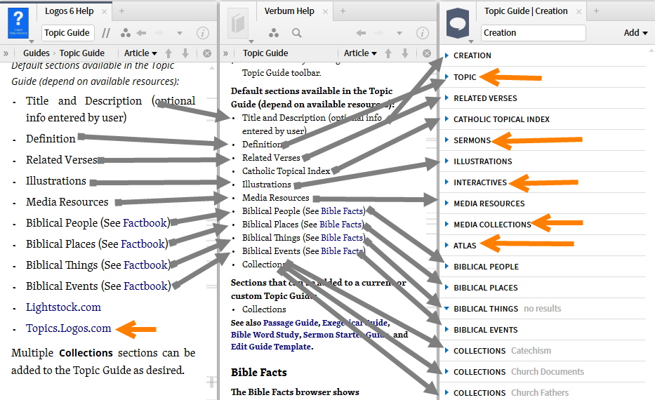Click the search magnifier in Verbum Help

pyautogui.click(x=296, y=33)
